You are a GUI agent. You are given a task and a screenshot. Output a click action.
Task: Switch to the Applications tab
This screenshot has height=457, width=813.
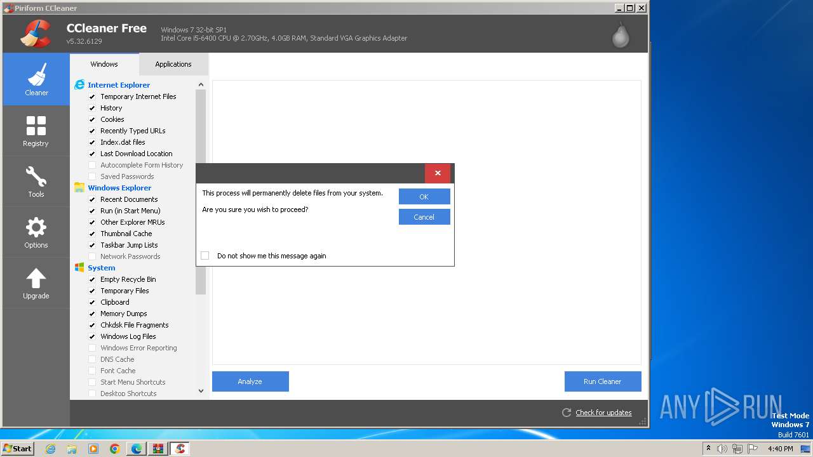pos(173,64)
